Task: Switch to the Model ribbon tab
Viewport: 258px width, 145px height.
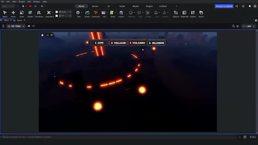Action: click(x=135, y=6)
